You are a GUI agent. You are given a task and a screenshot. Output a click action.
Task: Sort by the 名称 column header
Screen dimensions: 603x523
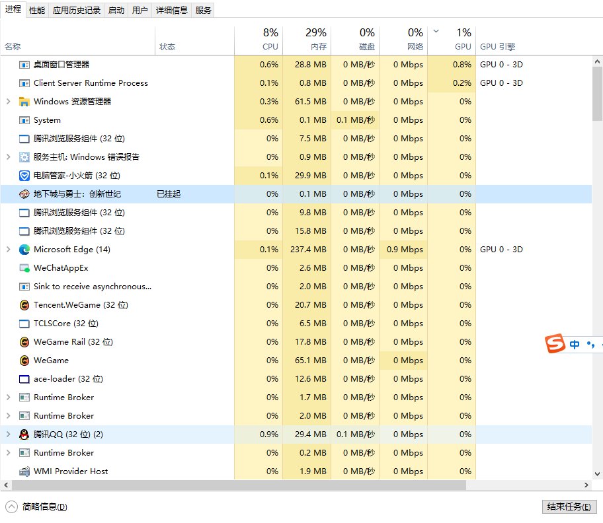pyautogui.click(x=77, y=41)
